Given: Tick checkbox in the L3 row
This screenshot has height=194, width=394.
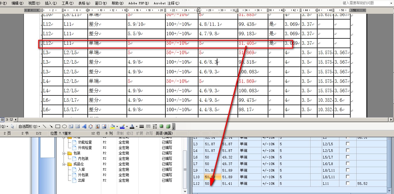Looking at the screenshot, I should [348, 144].
